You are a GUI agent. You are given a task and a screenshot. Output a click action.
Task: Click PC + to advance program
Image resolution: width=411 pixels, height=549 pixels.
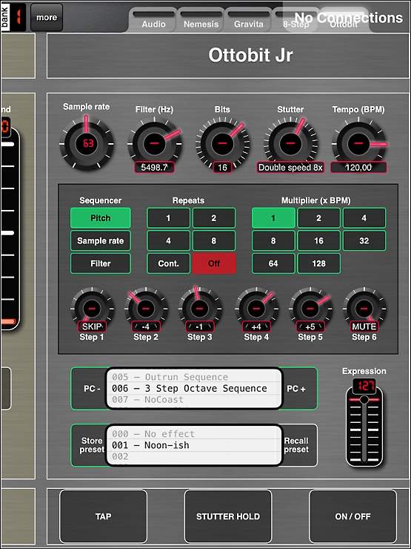pos(297,389)
